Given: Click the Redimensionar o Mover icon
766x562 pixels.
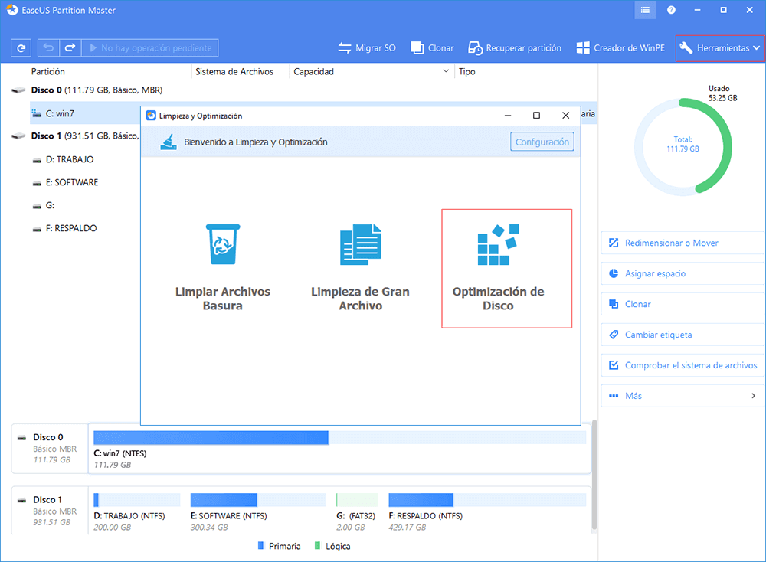Looking at the screenshot, I should 614,243.
